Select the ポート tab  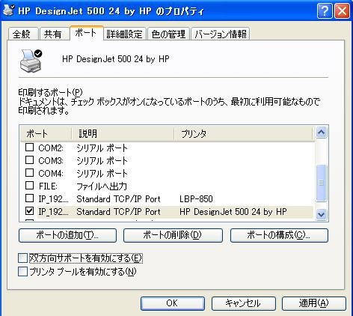(86, 33)
